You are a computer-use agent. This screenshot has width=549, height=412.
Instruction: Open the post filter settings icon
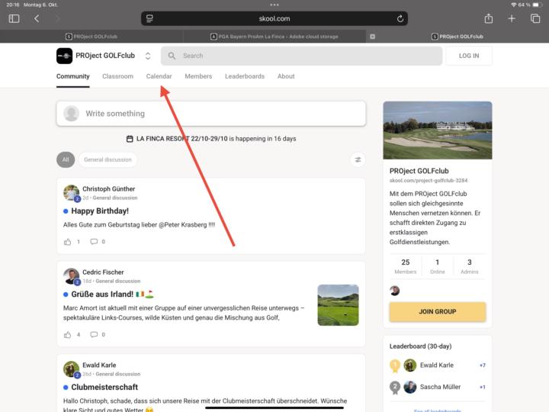pyautogui.click(x=358, y=159)
